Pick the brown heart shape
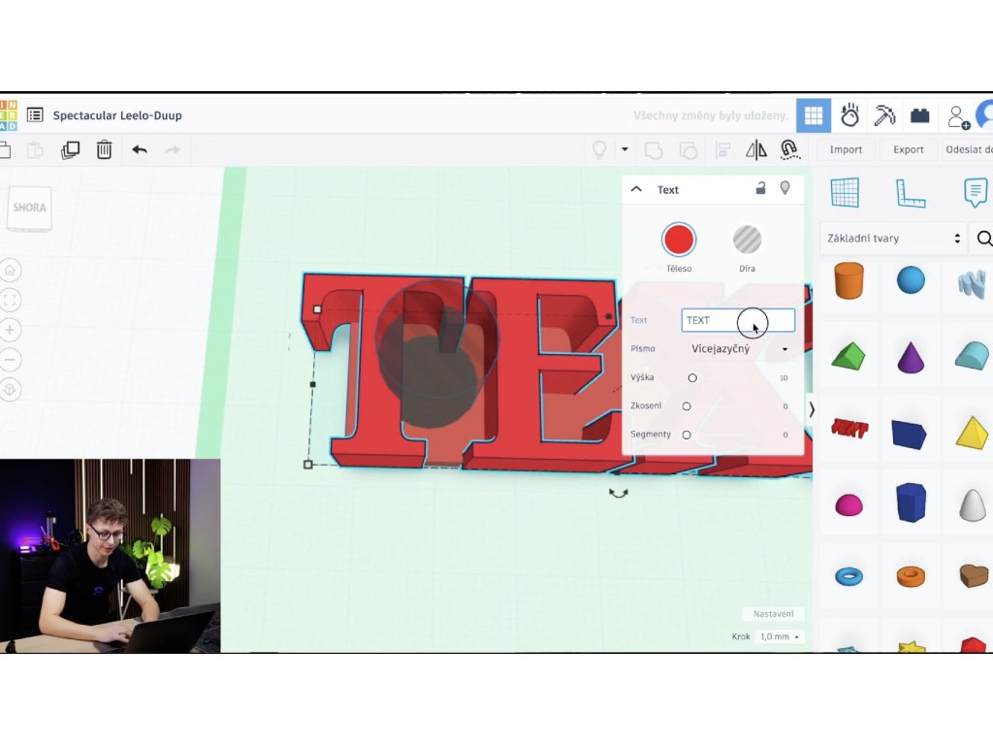The height and width of the screenshot is (745, 993). click(973, 575)
